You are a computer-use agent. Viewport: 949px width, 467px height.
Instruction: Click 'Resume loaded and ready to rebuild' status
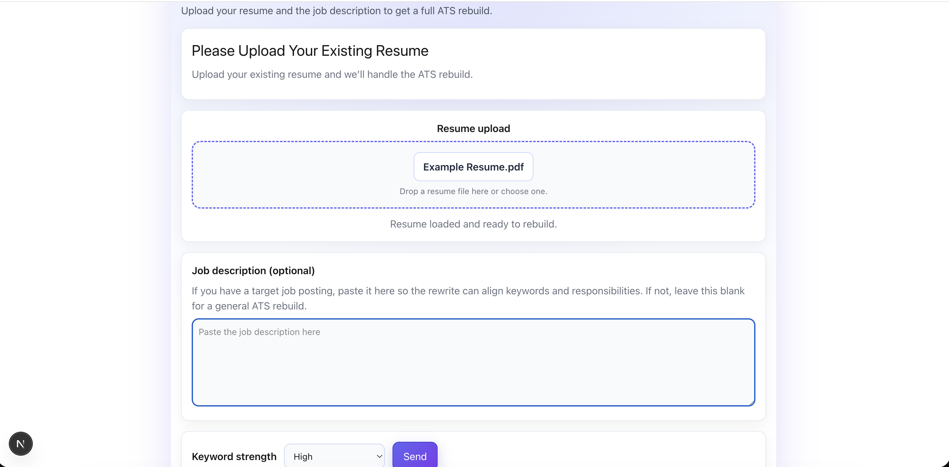point(473,224)
